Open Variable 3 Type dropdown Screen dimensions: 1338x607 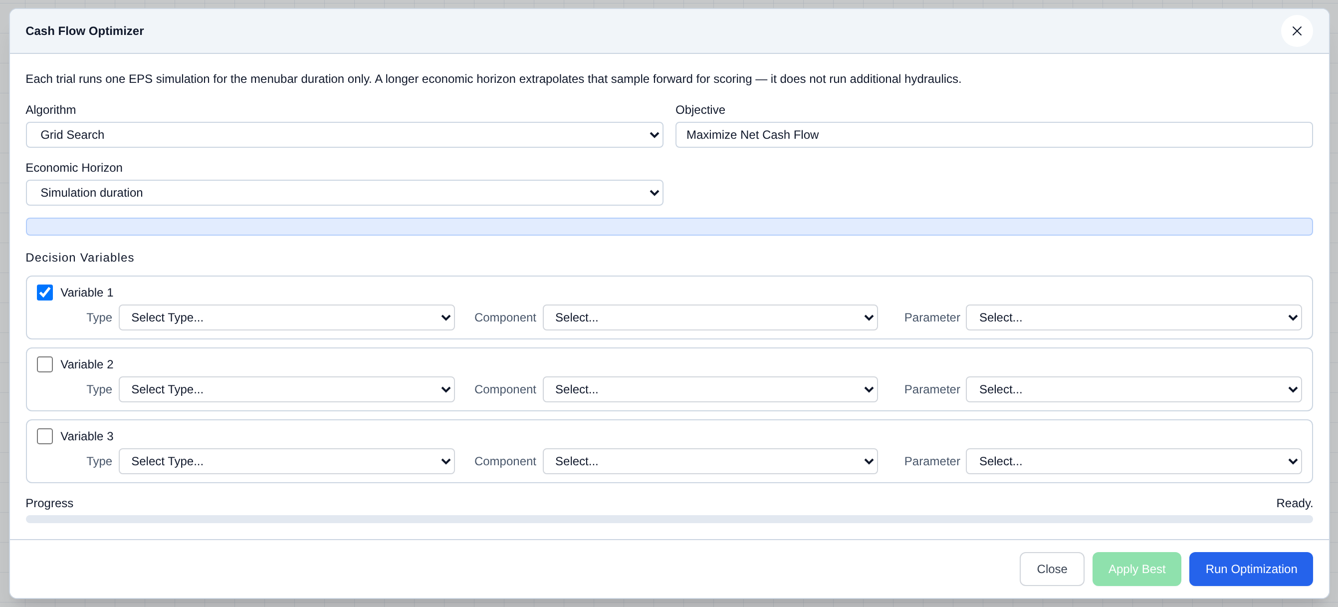pos(287,460)
